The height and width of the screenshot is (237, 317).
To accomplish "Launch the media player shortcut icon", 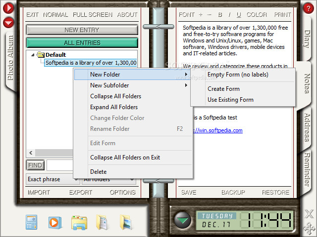I will coord(54,223).
